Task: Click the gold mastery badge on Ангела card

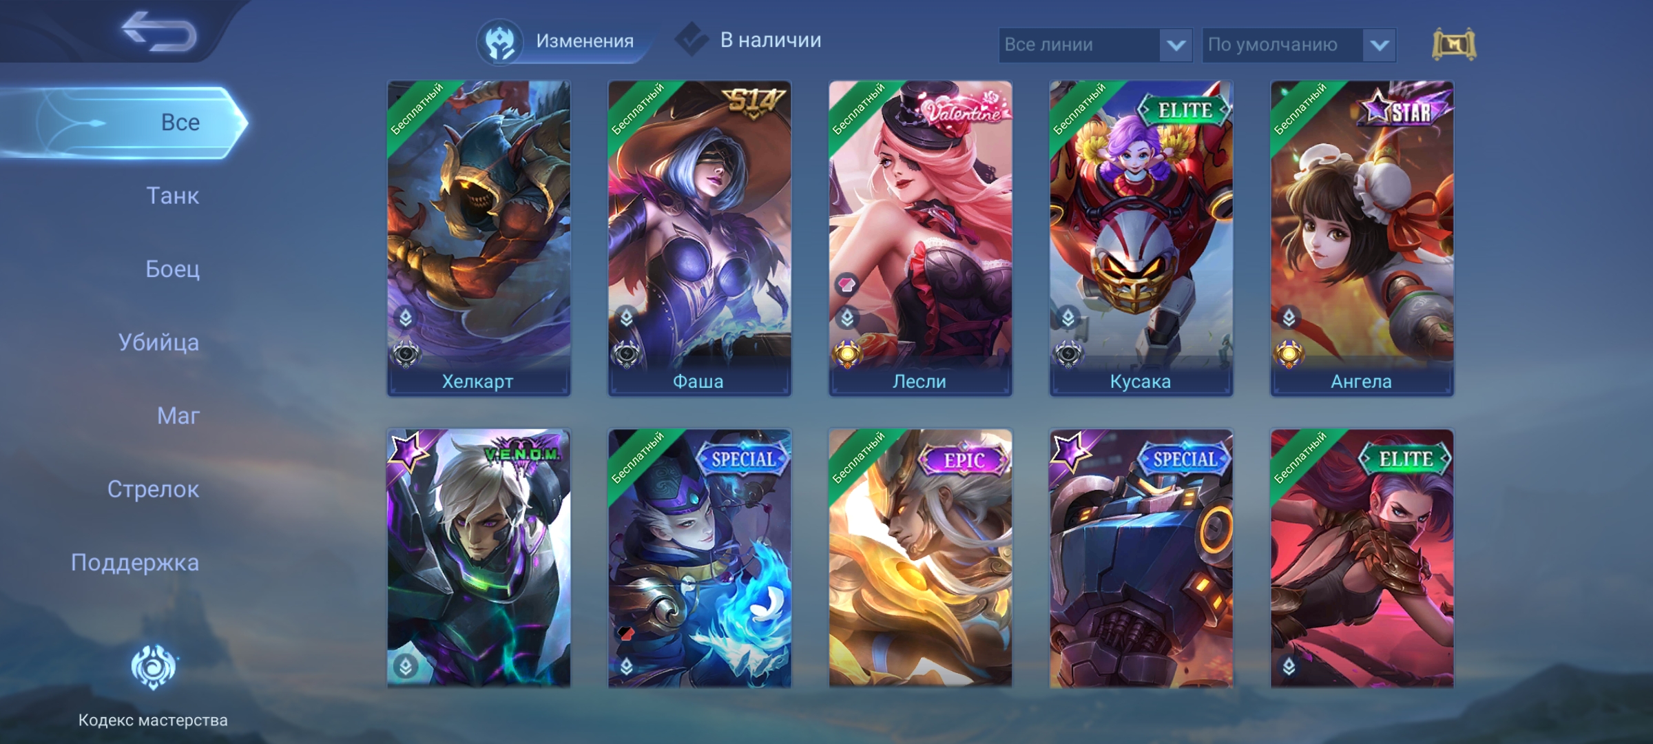Action: [x=1289, y=355]
